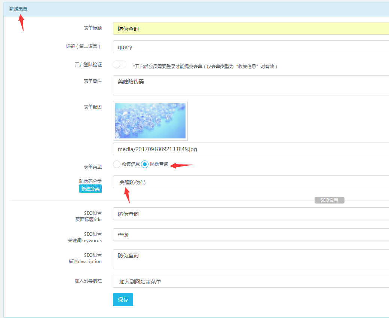Click the SEO 关键词keywords input field

(x=251, y=235)
